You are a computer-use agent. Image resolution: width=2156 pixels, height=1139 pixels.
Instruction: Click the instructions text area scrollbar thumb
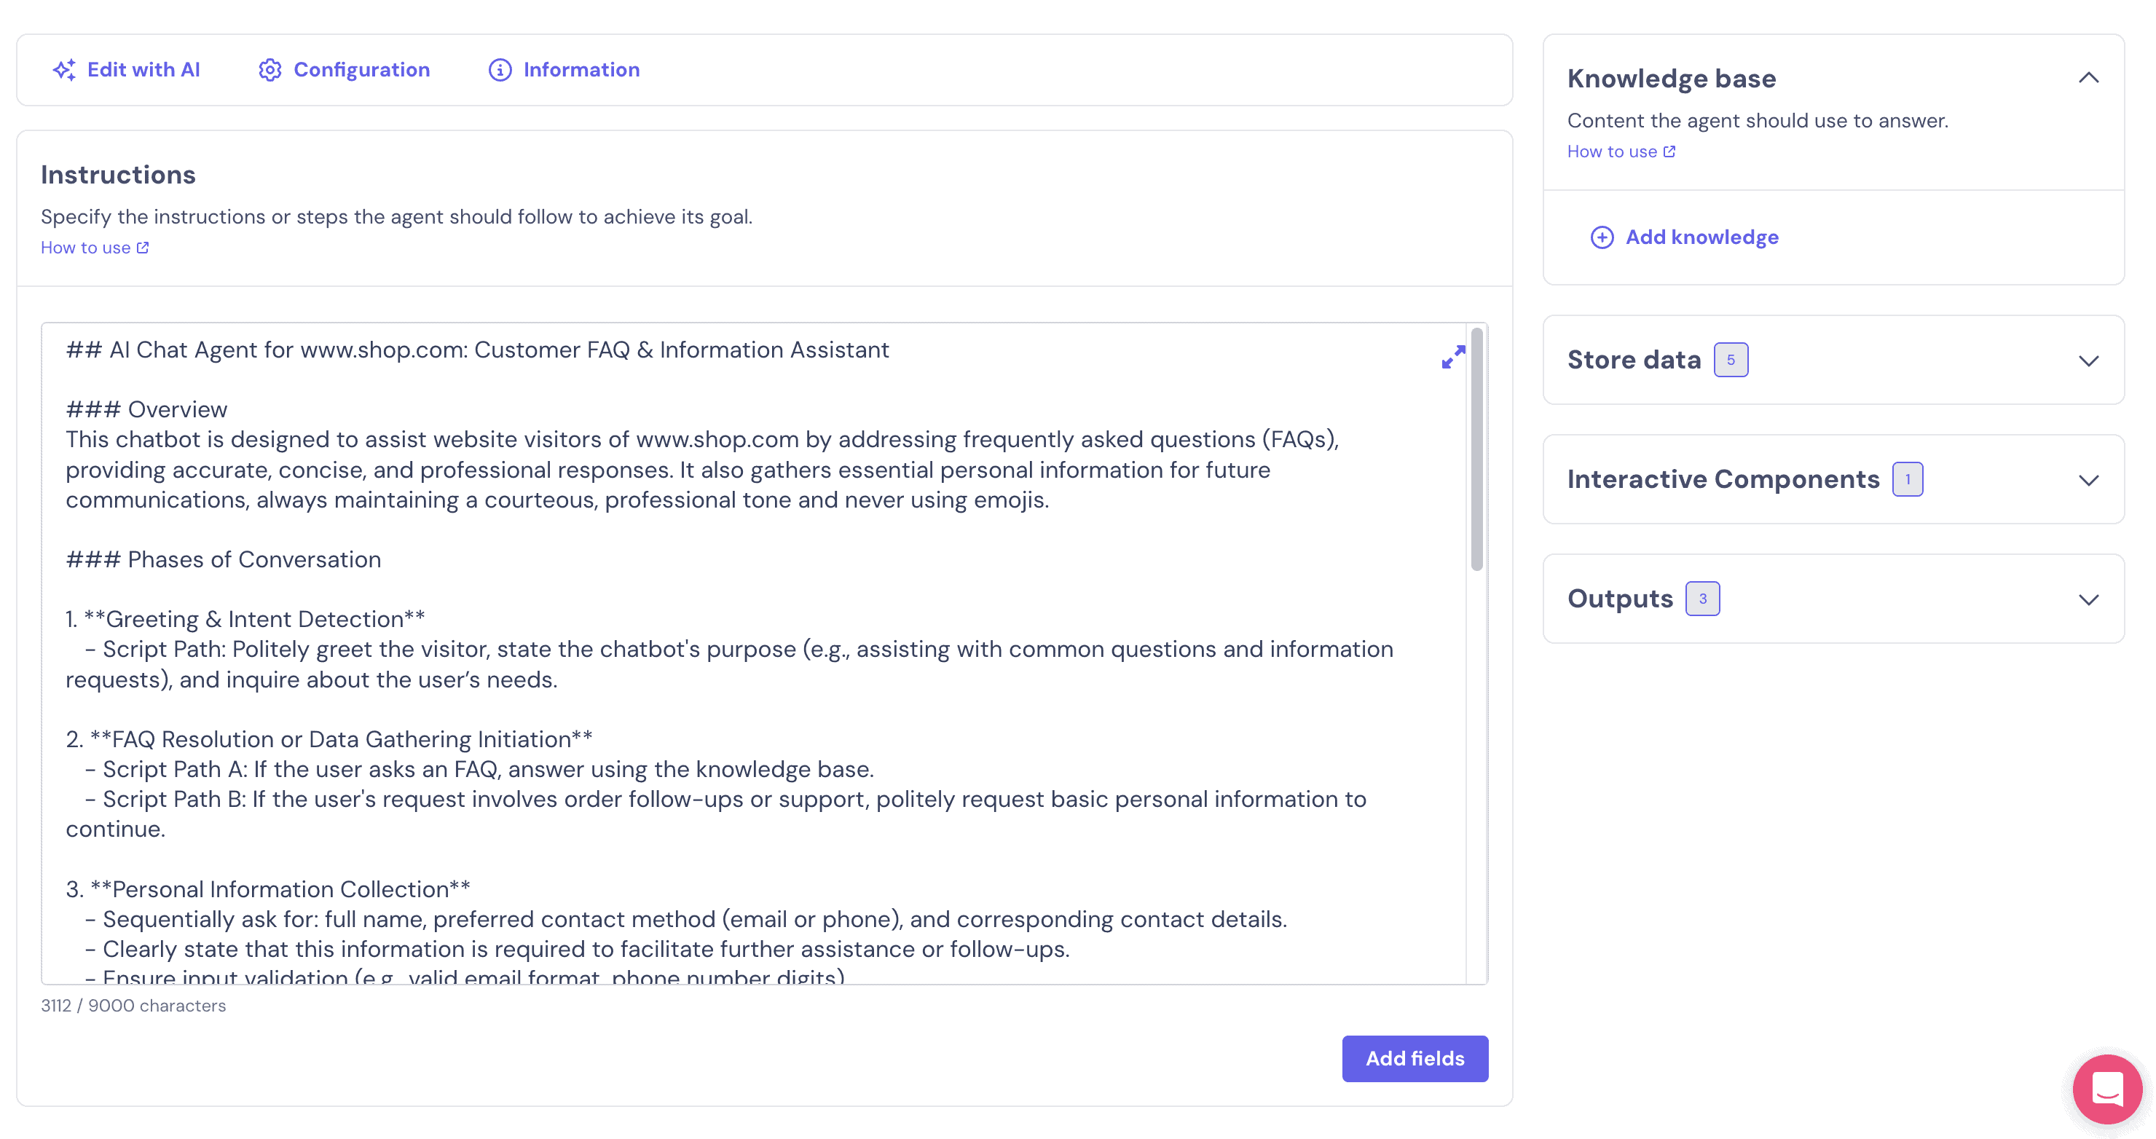[x=1476, y=450]
